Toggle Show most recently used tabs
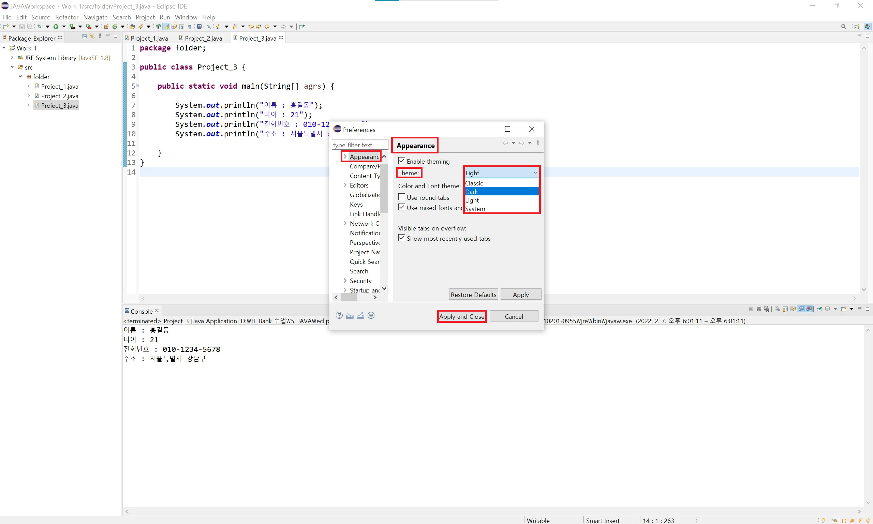The width and height of the screenshot is (873, 524). (401, 238)
